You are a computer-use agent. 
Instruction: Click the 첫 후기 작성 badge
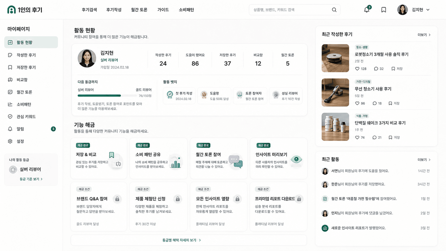pos(179,96)
